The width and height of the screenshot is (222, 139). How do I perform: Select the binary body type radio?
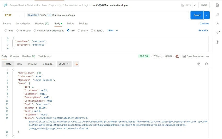(79, 30)
